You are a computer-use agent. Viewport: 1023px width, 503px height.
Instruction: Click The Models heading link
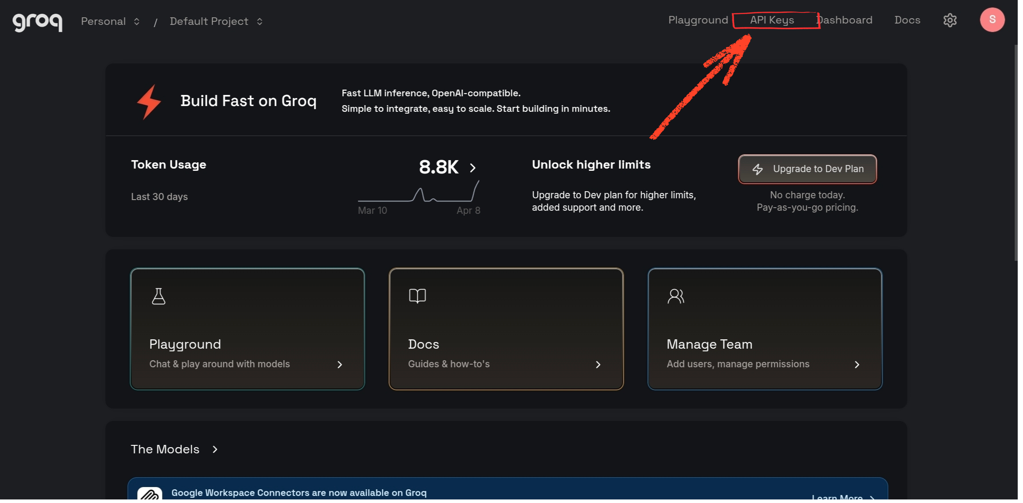165,449
